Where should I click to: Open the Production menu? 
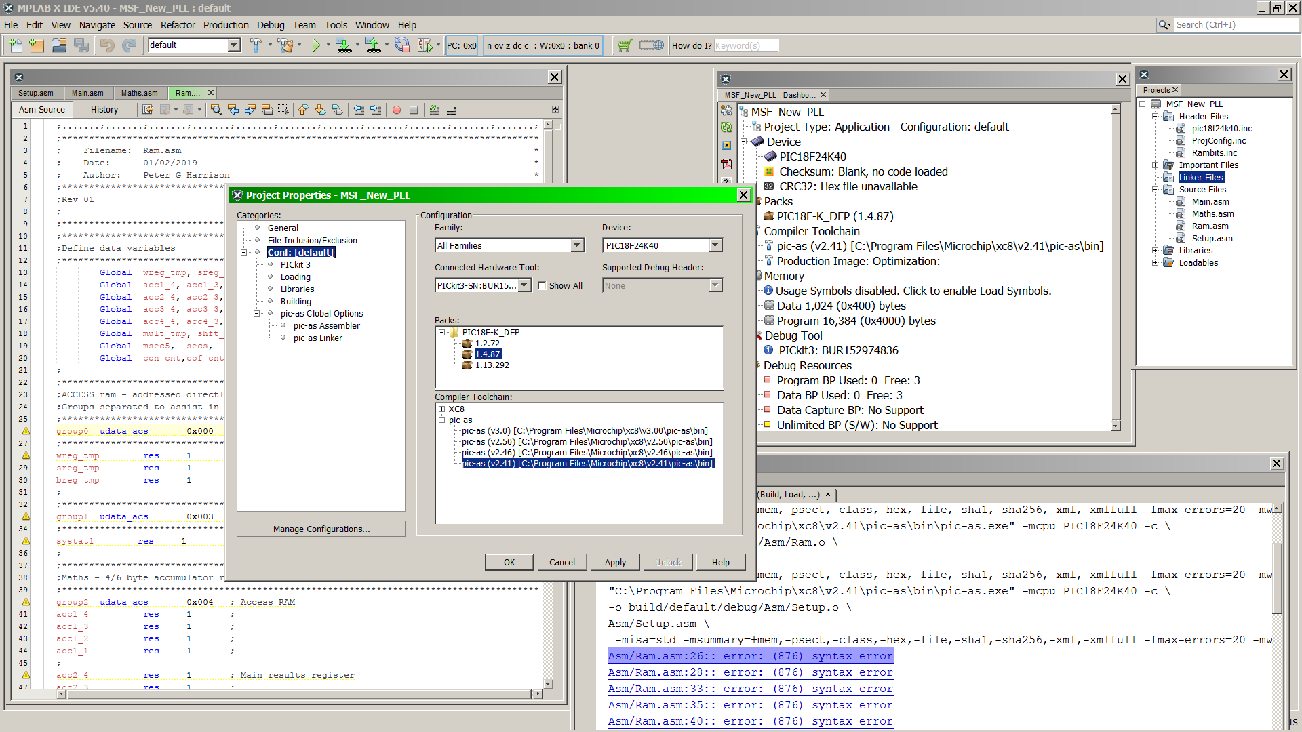226,25
